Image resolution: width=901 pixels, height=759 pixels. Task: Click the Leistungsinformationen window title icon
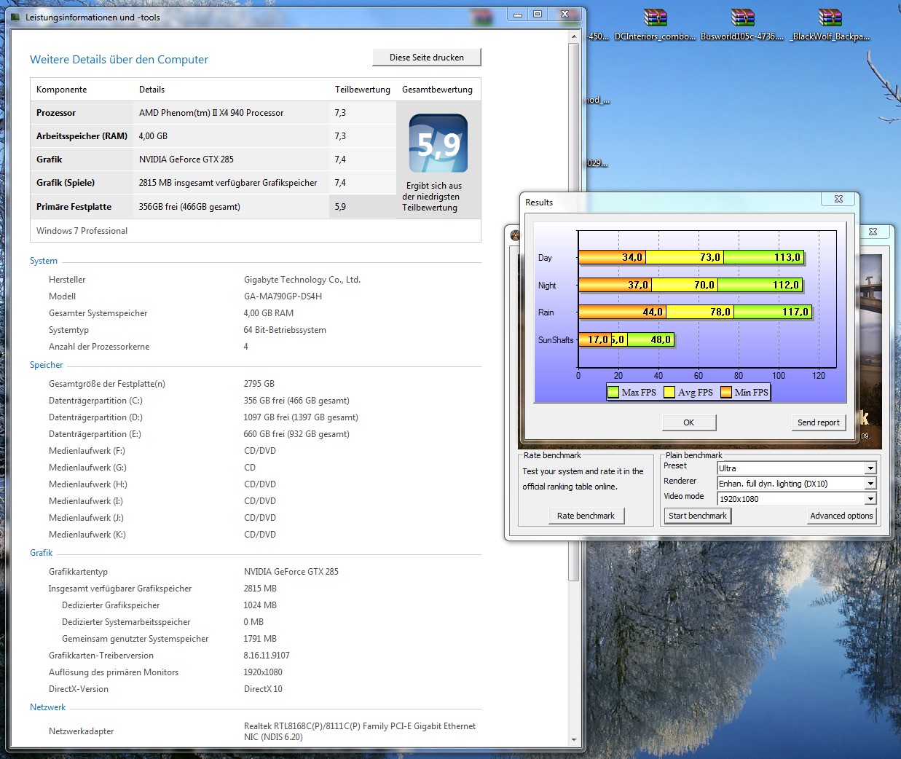click(x=15, y=17)
